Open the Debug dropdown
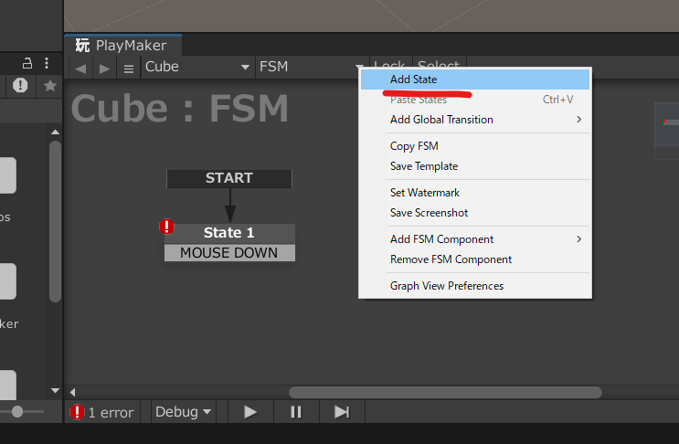 [183, 412]
